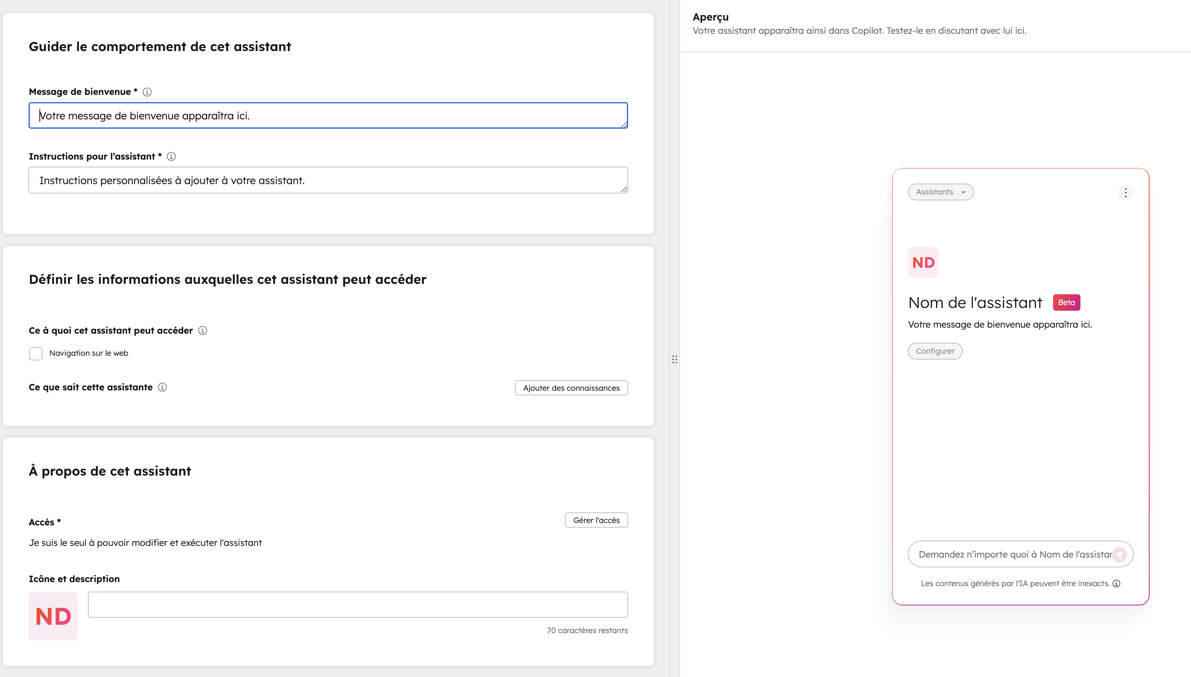Click the ND icon thumbnail under Icône et description

(x=53, y=616)
